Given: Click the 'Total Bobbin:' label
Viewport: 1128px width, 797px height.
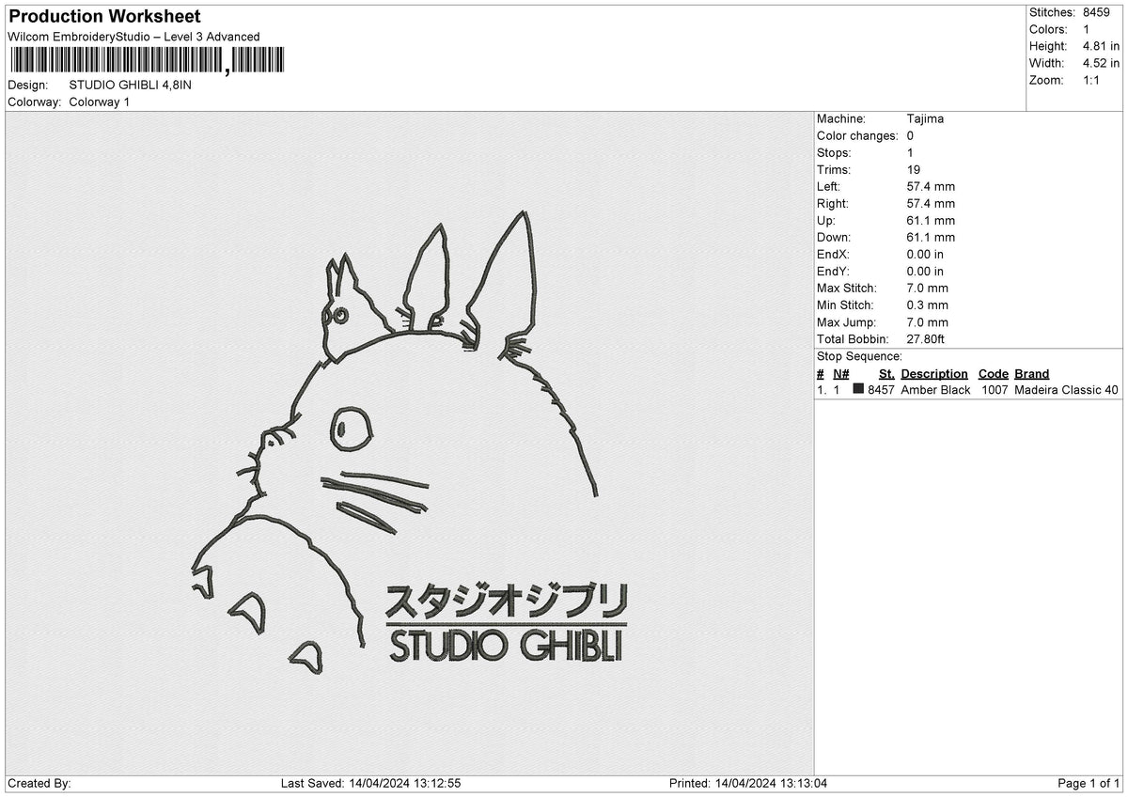Looking at the screenshot, I should pyautogui.click(x=852, y=338).
